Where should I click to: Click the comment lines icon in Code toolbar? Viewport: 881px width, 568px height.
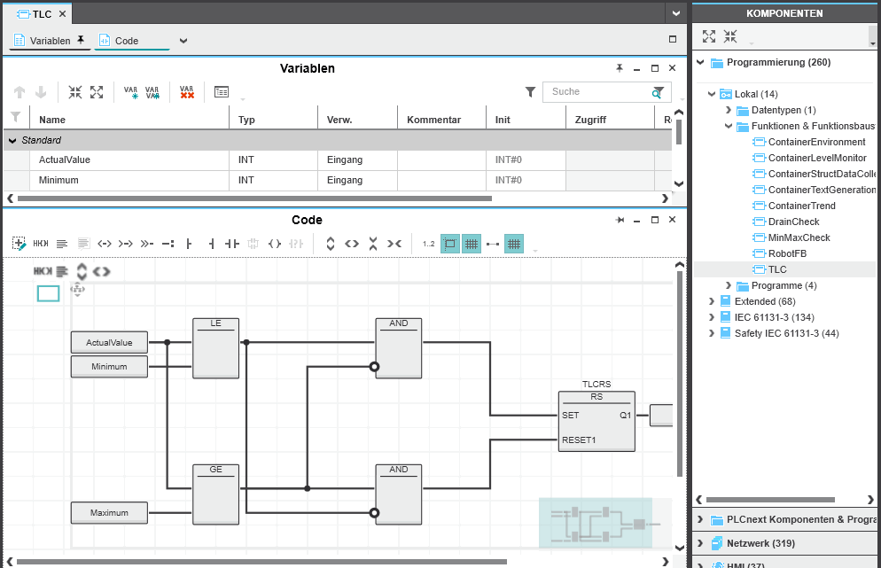coord(62,243)
